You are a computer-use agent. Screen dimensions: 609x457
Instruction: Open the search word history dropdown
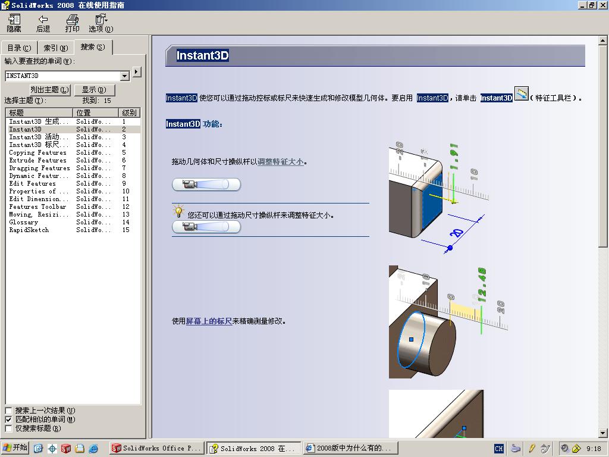point(125,76)
